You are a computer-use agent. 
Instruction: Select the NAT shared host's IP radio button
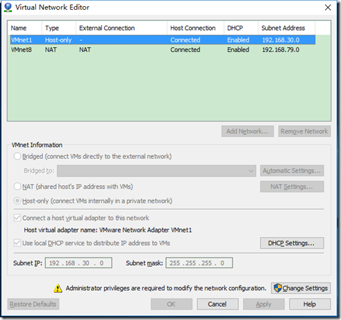[x=17, y=186]
